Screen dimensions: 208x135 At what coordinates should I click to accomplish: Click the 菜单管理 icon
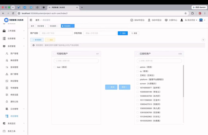tap(7, 67)
